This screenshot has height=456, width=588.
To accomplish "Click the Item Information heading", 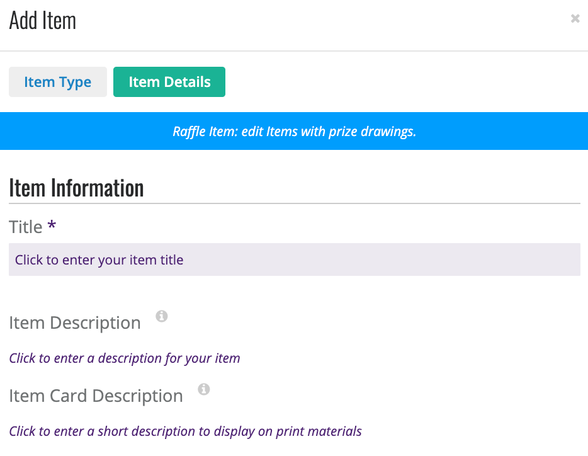I will pos(77,188).
